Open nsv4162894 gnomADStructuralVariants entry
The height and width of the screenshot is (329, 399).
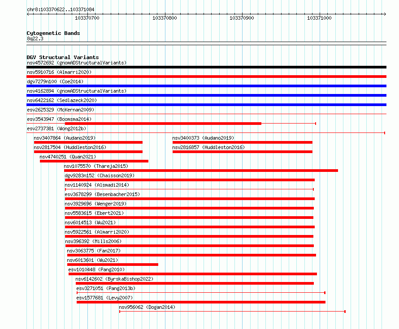pos(77,91)
